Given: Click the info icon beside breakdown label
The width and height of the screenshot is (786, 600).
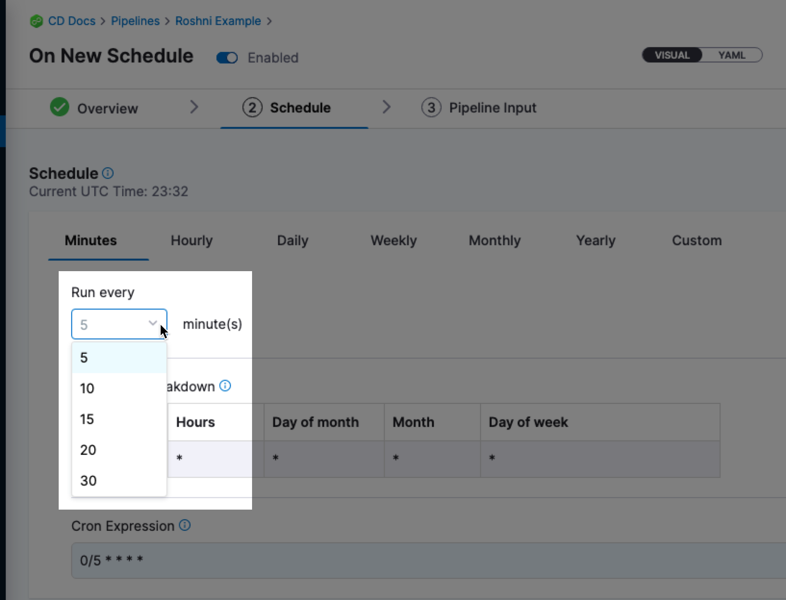Looking at the screenshot, I should pos(225,386).
